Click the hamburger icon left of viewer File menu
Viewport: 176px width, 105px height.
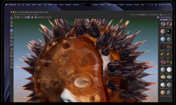point(15,15)
